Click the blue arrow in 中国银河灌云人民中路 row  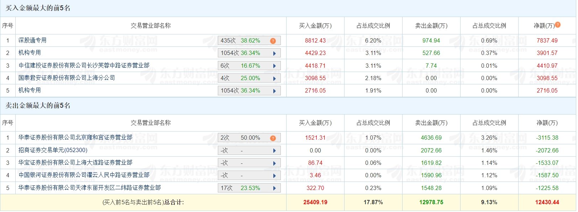pos(274,175)
